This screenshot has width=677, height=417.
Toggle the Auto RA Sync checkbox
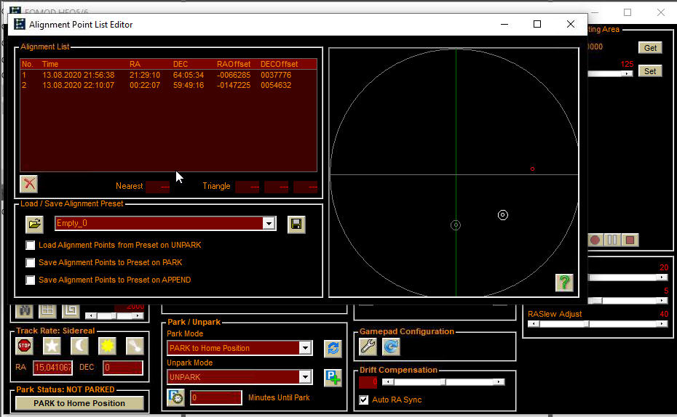point(364,400)
